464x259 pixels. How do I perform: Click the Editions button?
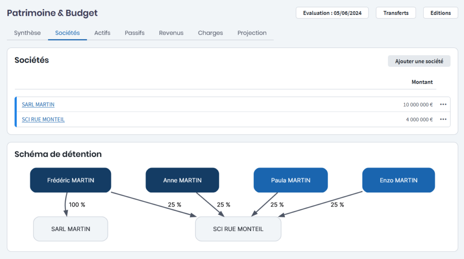(x=440, y=13)
